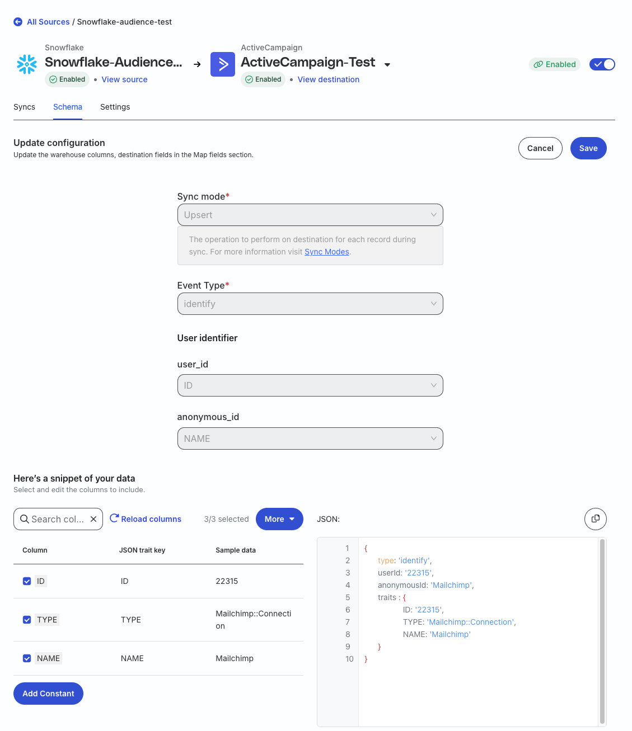
Task: Expand the ActiveCampaign-Test destination caret
Action: (x=387, y=65)
